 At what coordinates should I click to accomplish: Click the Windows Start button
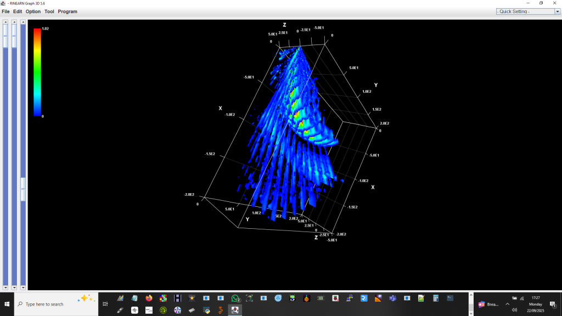(7, 304)
